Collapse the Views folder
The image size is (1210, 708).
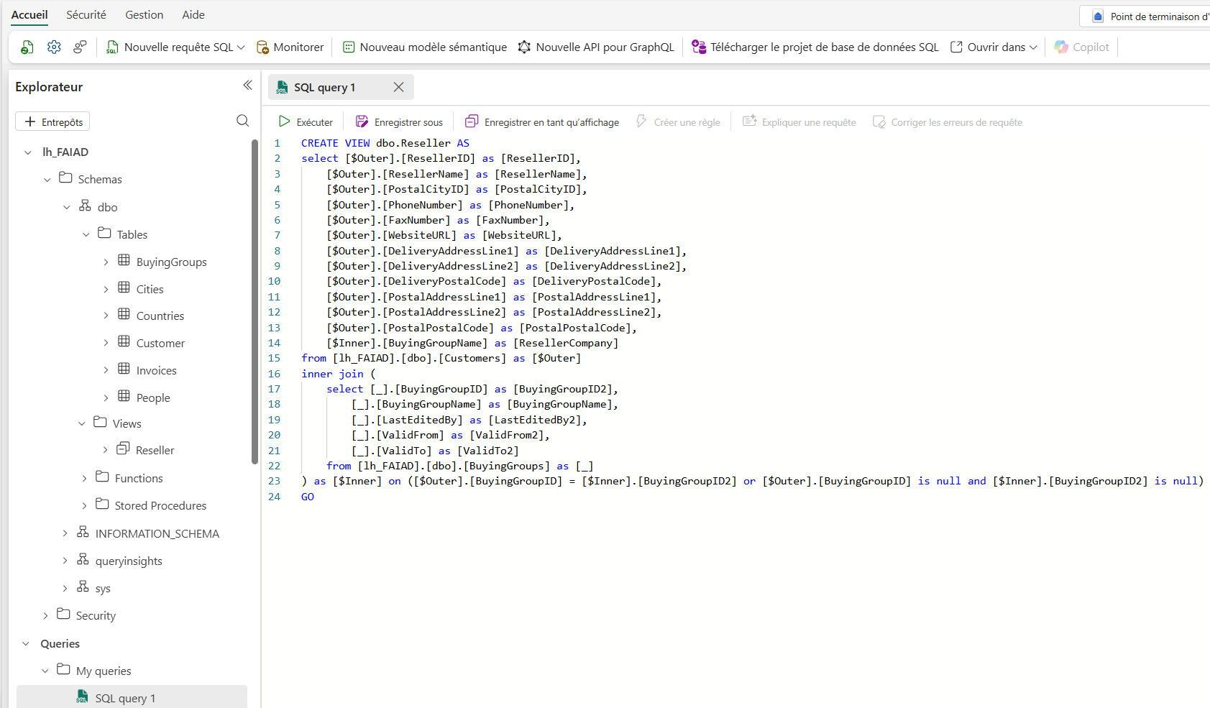point(82,423)
